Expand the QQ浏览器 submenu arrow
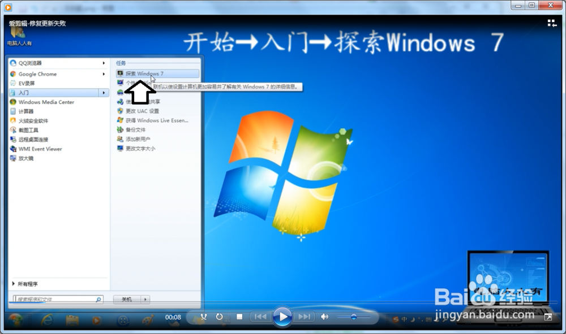This screenshot has width=566, height=334. pos(104,63)
